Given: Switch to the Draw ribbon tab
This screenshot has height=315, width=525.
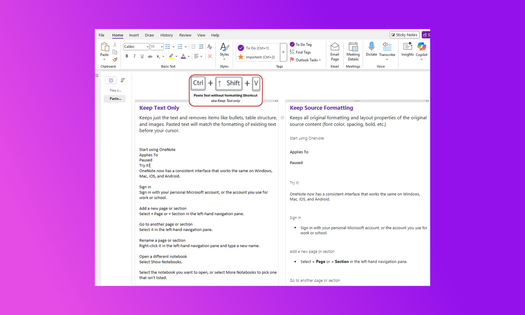Looking at the screenshot, I should pyautogui.click(x=149, y=35).
